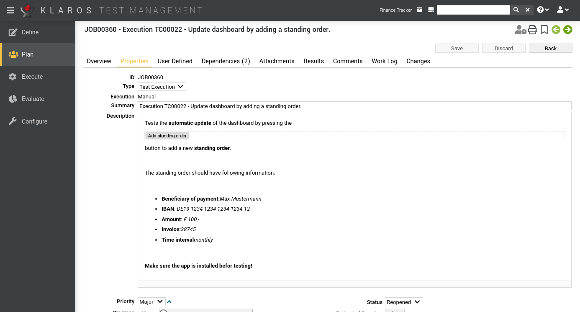The height and width of the screenshot is (312, 580).
Task: Open the hamburger navigation menu
Action: (10, 10)
